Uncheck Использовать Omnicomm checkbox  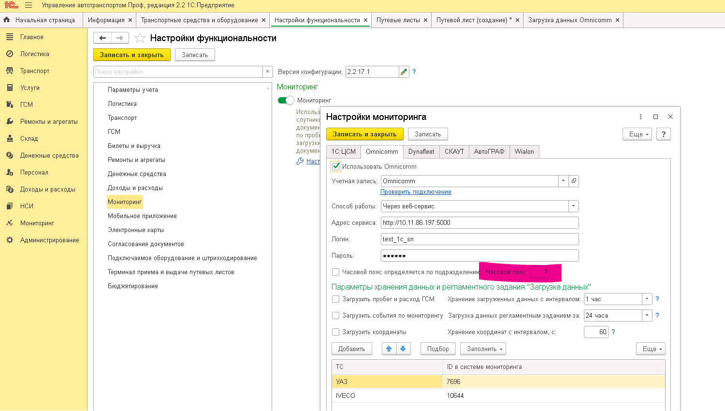(x=336, y=166)
